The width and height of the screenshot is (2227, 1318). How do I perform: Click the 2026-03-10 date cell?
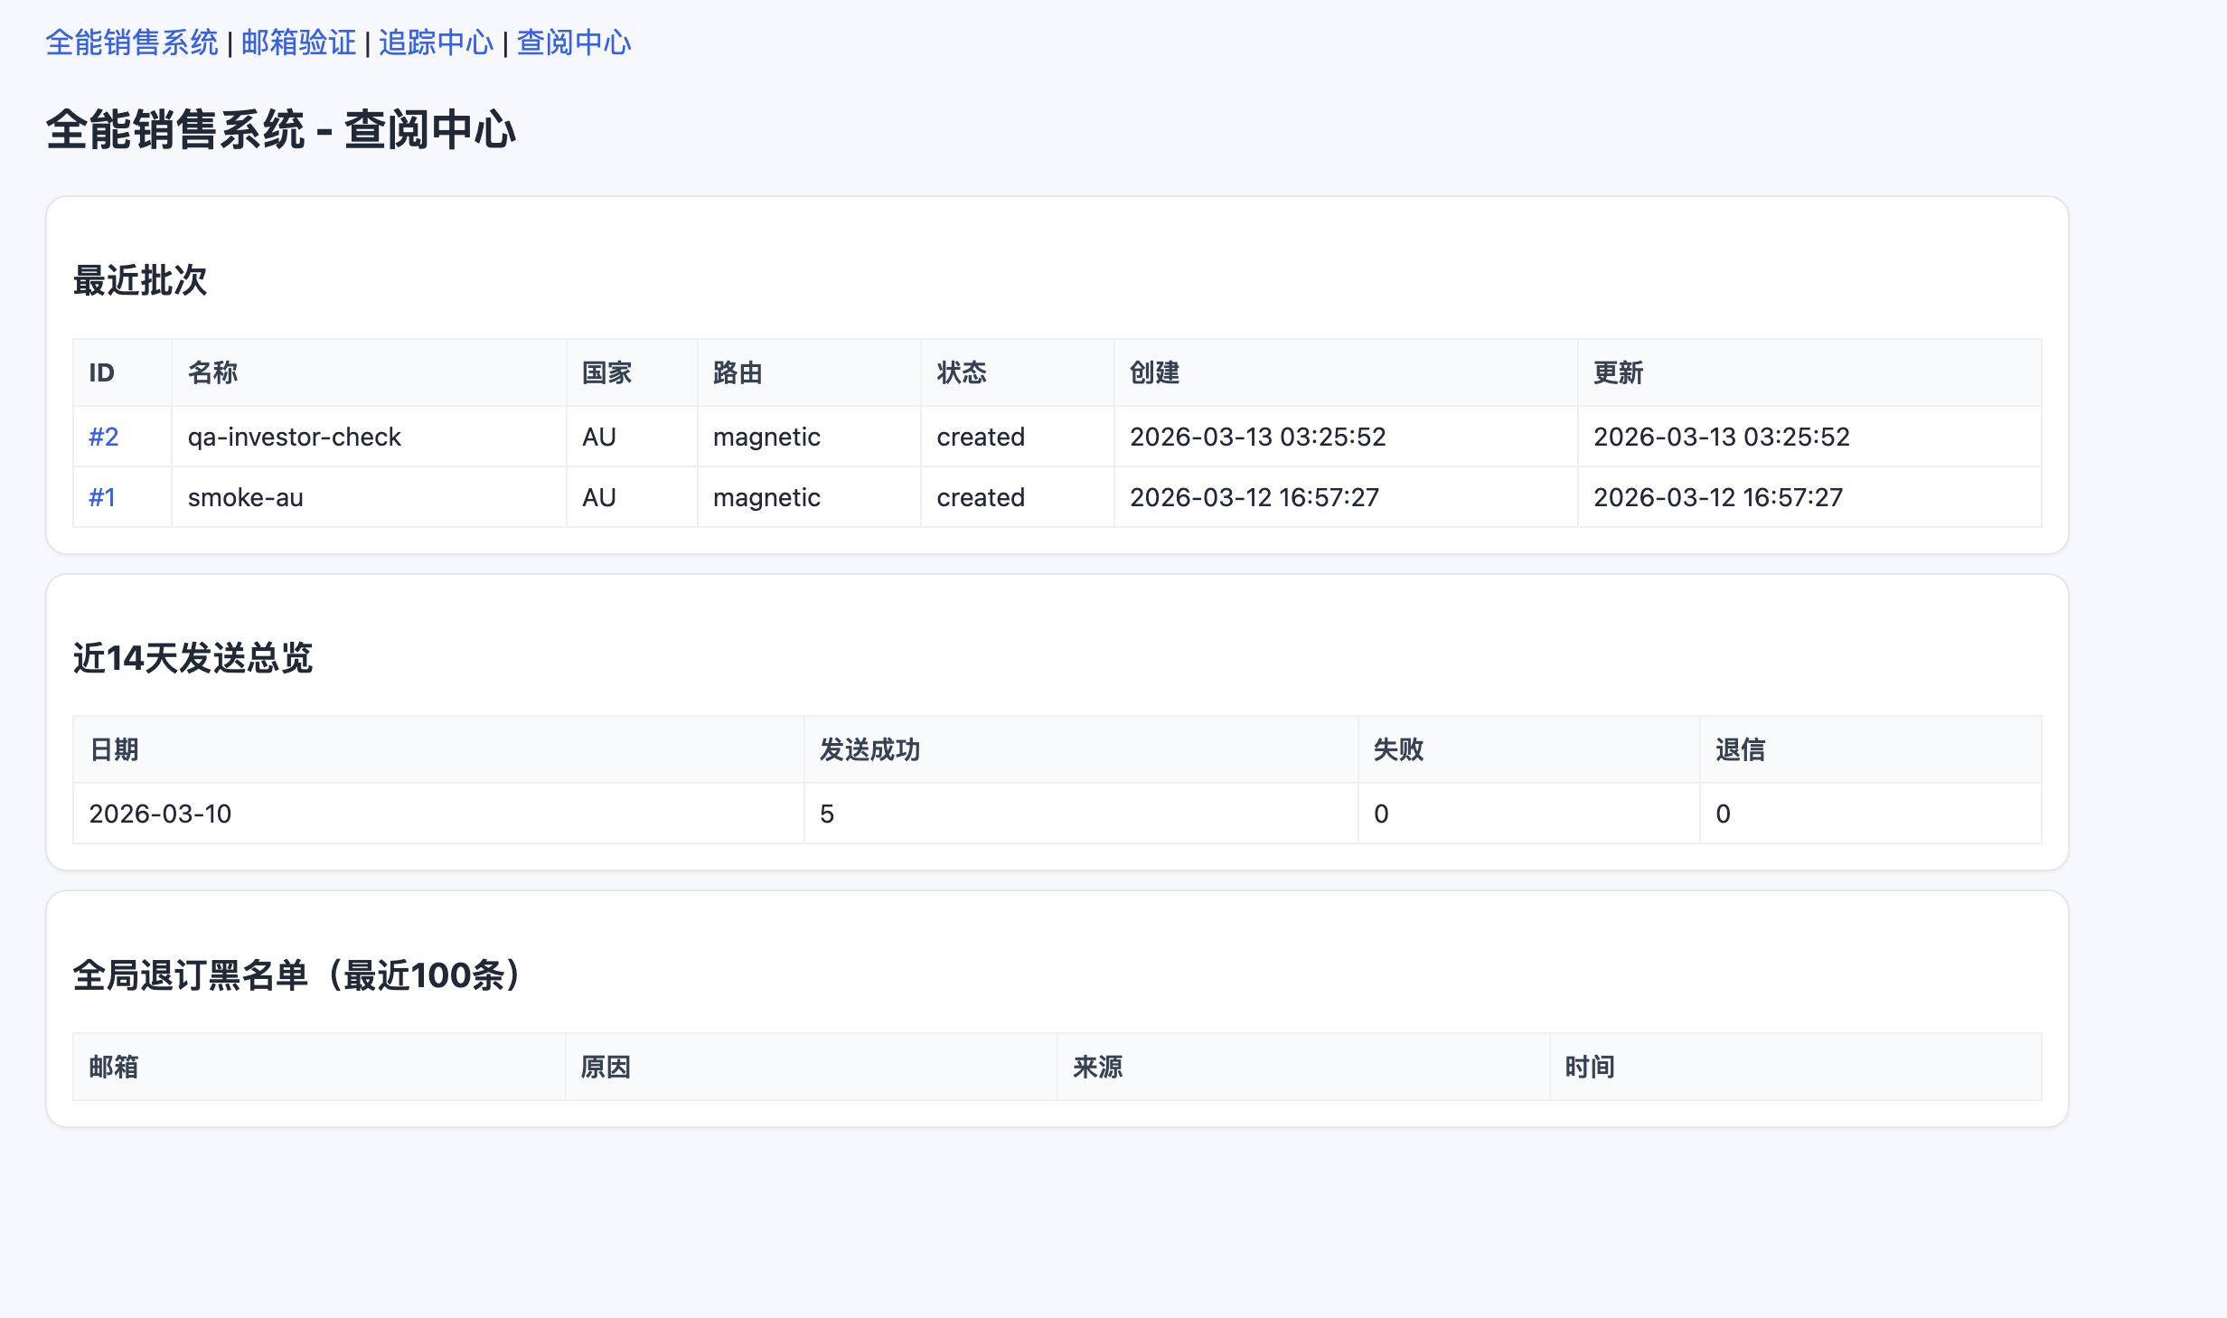point(160,814)
